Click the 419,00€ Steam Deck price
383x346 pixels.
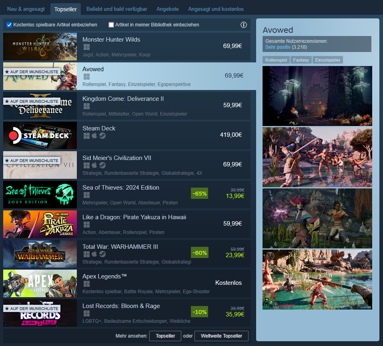(231, 135)
